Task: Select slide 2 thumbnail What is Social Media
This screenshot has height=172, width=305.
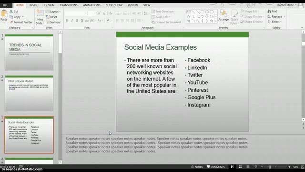Action: [x=29, y=94]
